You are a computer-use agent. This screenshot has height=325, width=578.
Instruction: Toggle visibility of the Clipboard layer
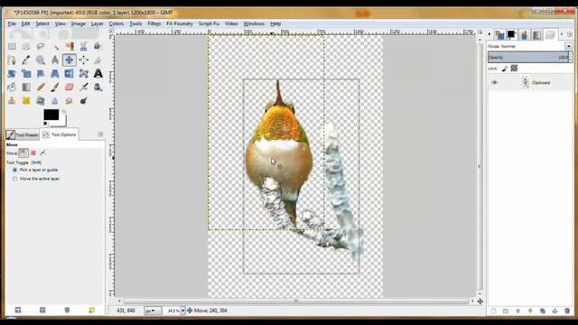coord(494,83)
